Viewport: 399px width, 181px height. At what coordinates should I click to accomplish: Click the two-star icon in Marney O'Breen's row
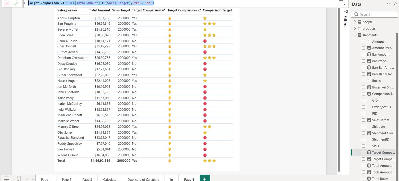(x=207, y=127)
